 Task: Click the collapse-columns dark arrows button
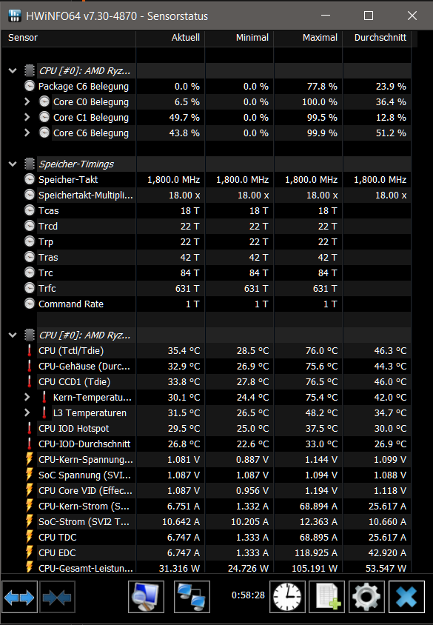(57, 597)
